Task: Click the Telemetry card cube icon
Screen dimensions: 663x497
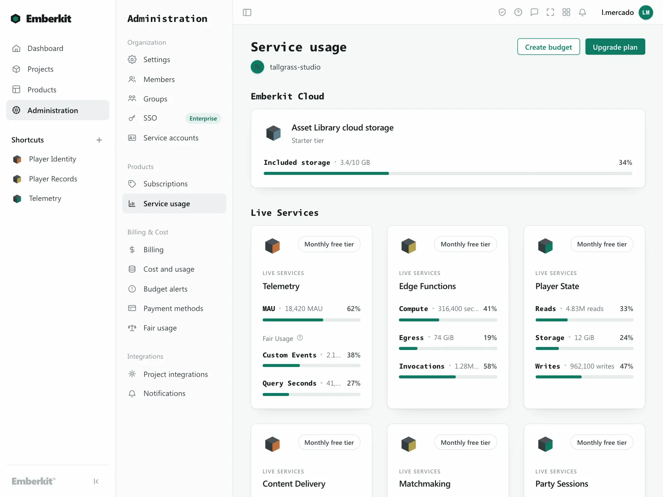Action: [x=272, y=246]
